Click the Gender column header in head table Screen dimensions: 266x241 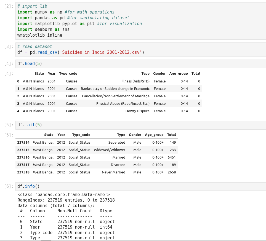point(159,74)
